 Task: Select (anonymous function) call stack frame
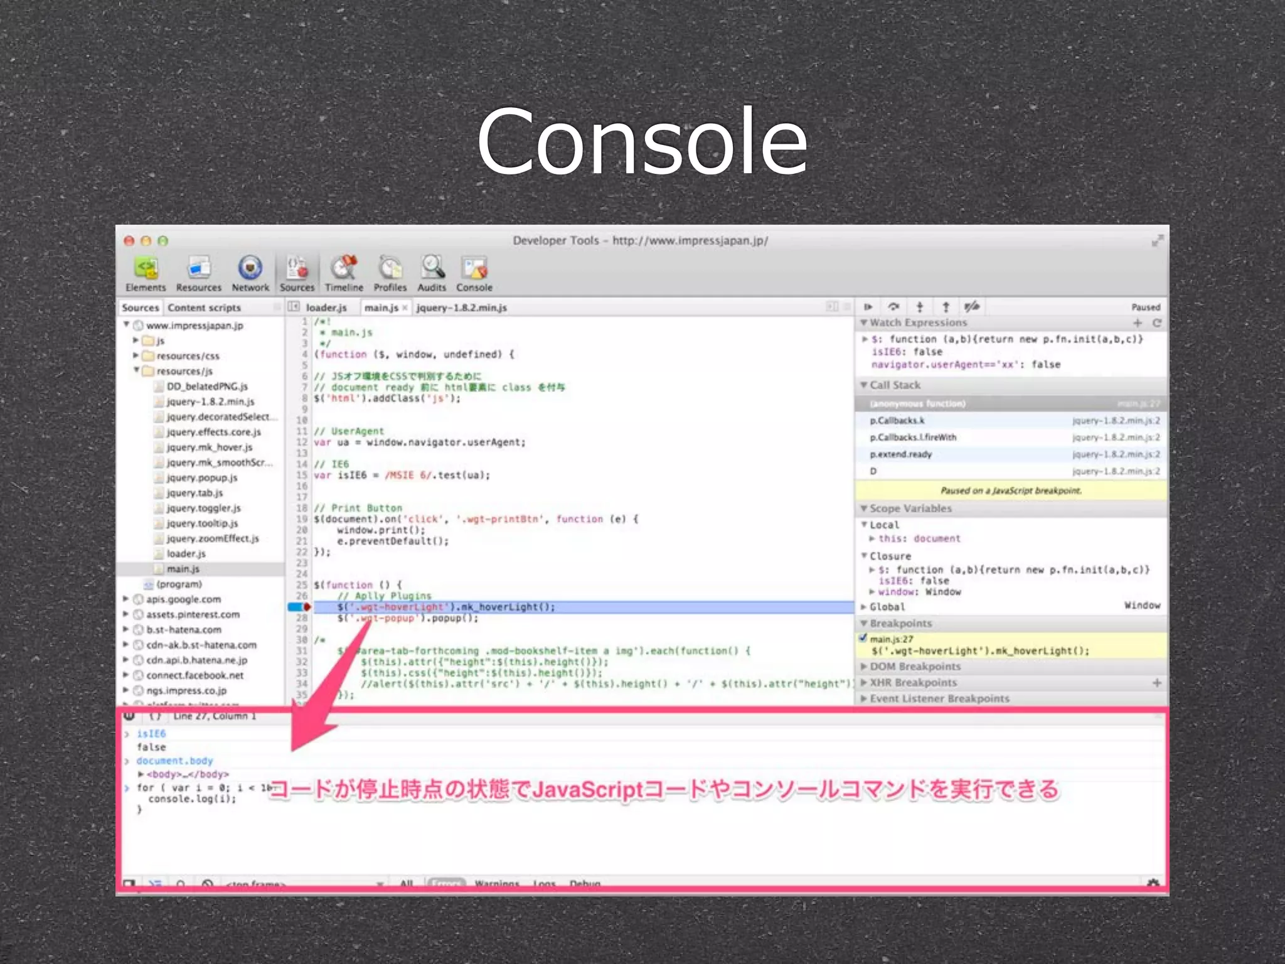coord(1011,404)
